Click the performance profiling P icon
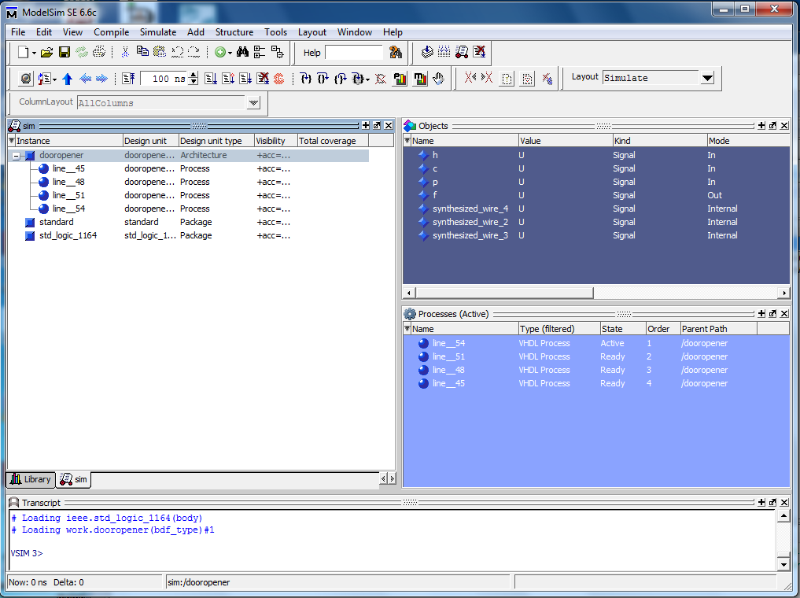The image size is (800, 598). 400,79
